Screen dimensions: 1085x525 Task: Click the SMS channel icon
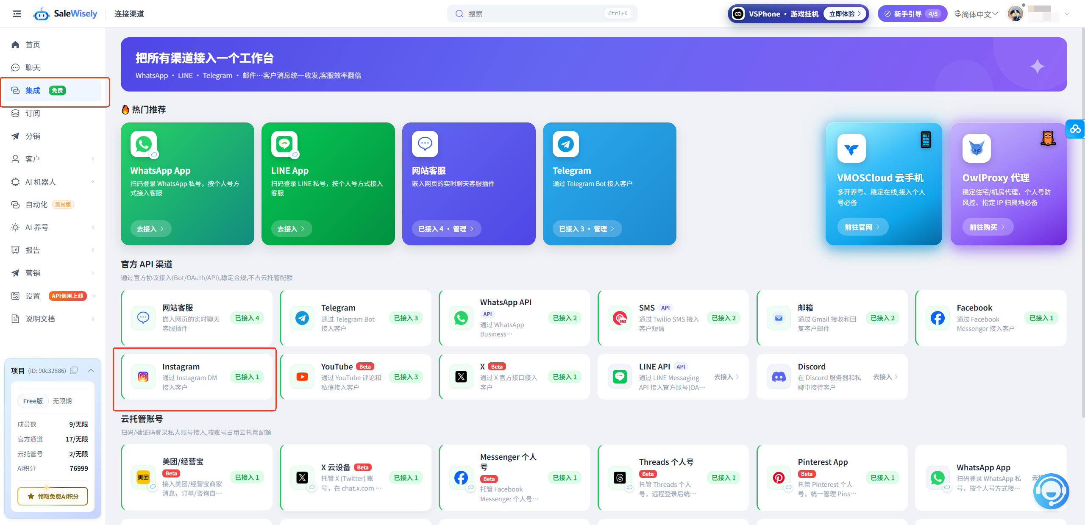point(620,318)
